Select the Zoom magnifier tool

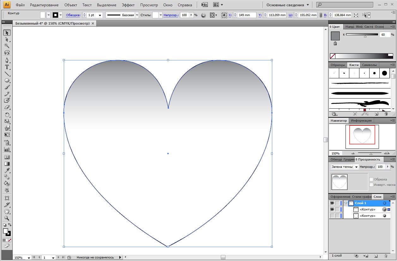pos(7,218)
